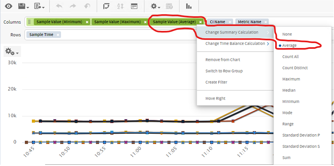Image resolution: width=334 pixels, height=166 pixels.
Task: Remove Sample Value (Minimum) column
Action: click(x=87, y=22)
